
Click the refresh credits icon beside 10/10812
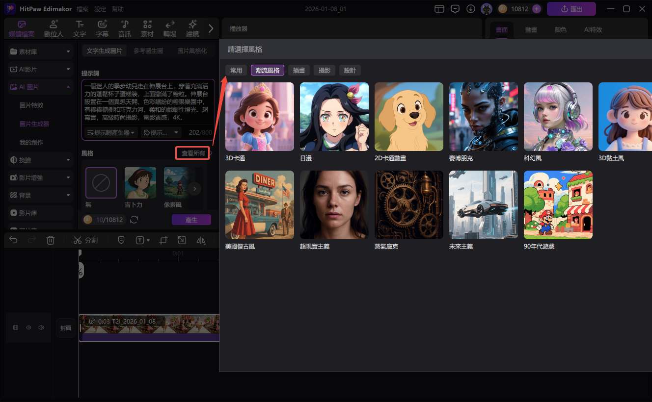point(134,220)
